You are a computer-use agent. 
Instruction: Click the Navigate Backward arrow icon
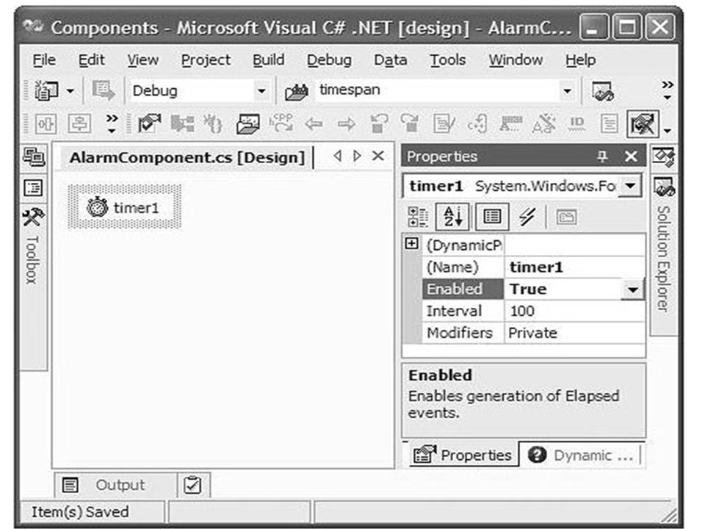(x=314, y=123)
